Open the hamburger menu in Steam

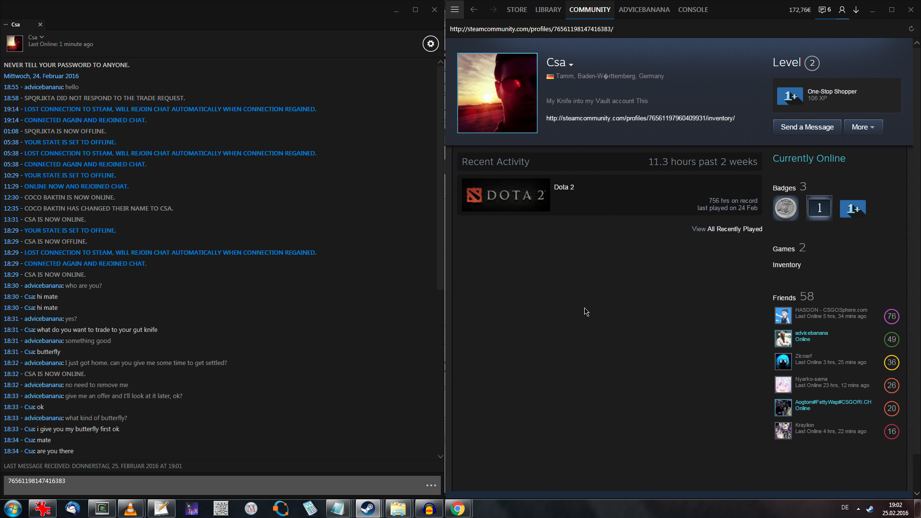[x=455, y=10]
